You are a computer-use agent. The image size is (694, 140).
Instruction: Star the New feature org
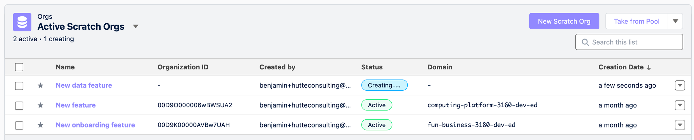click(x=40, y=105)
